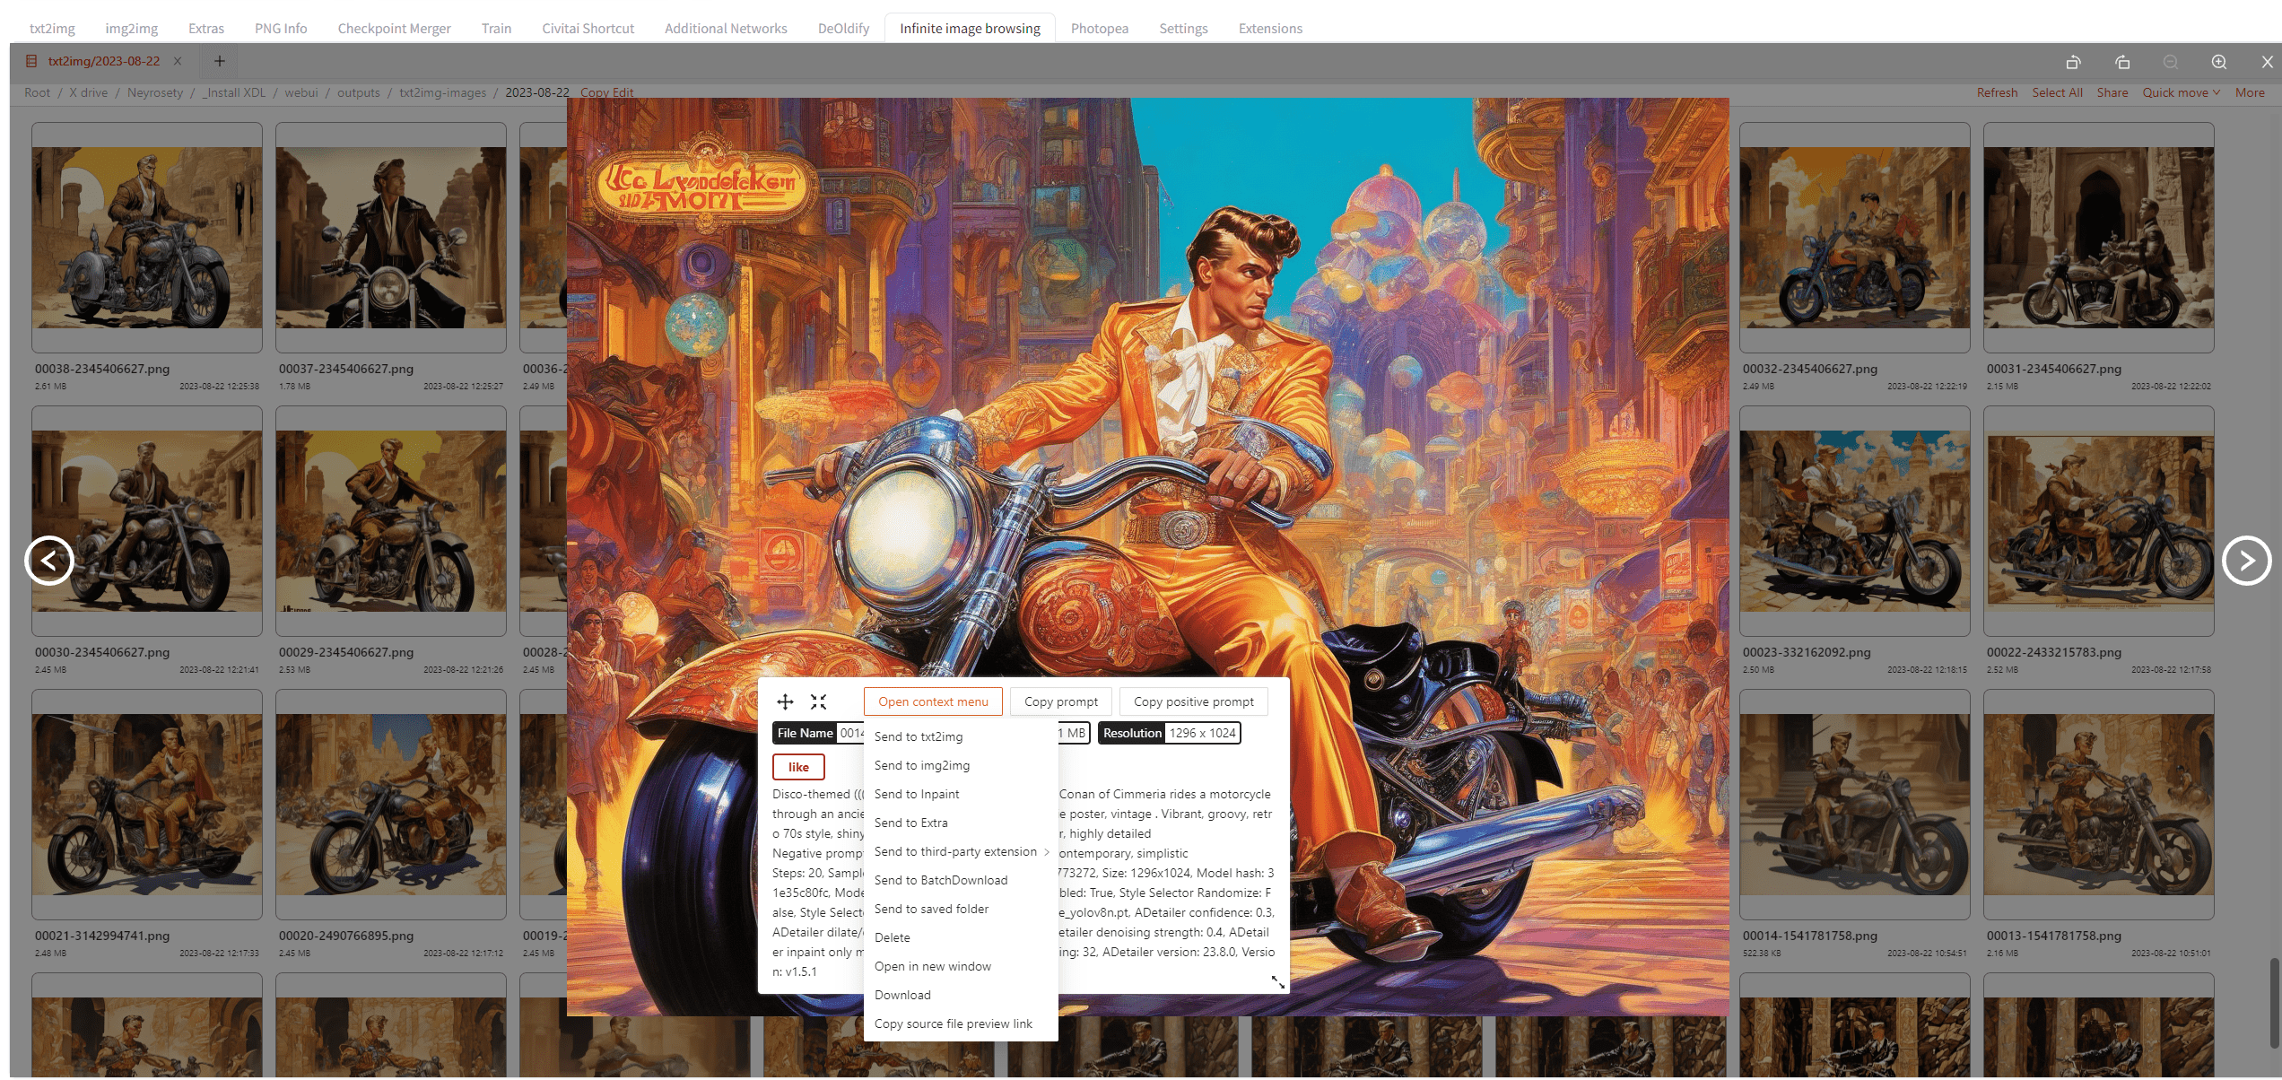Image resolution: width=2282 pixels, height=1080 pixels.
Task: Click the Copy positive prompt button
Action: 1193,701
